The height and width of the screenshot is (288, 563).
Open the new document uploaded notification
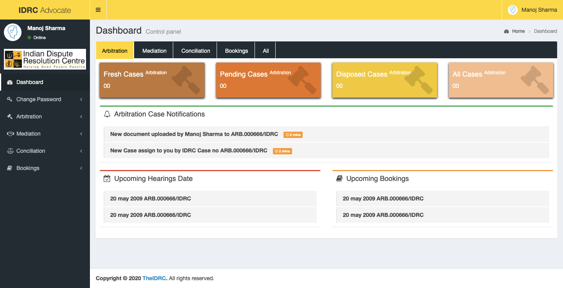click(x=194, y=134)
